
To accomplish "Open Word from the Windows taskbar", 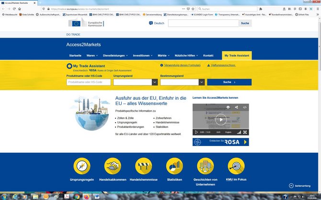I will pyautogui.click(x=97, y=196).
